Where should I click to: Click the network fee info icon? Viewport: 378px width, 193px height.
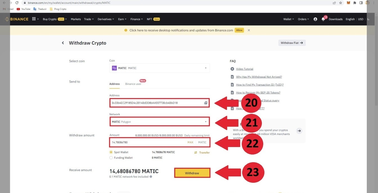point(151,177)
